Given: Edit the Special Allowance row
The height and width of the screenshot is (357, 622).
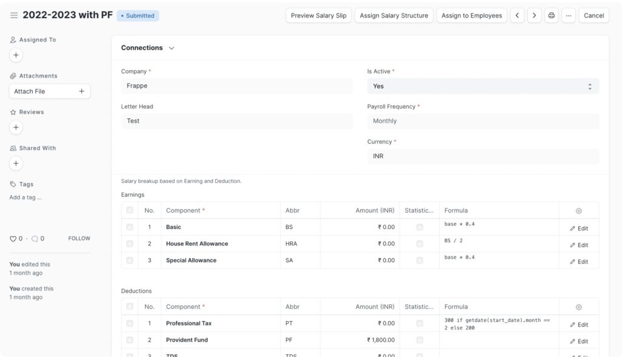Looking at the screenshot, I should (579, 262).
